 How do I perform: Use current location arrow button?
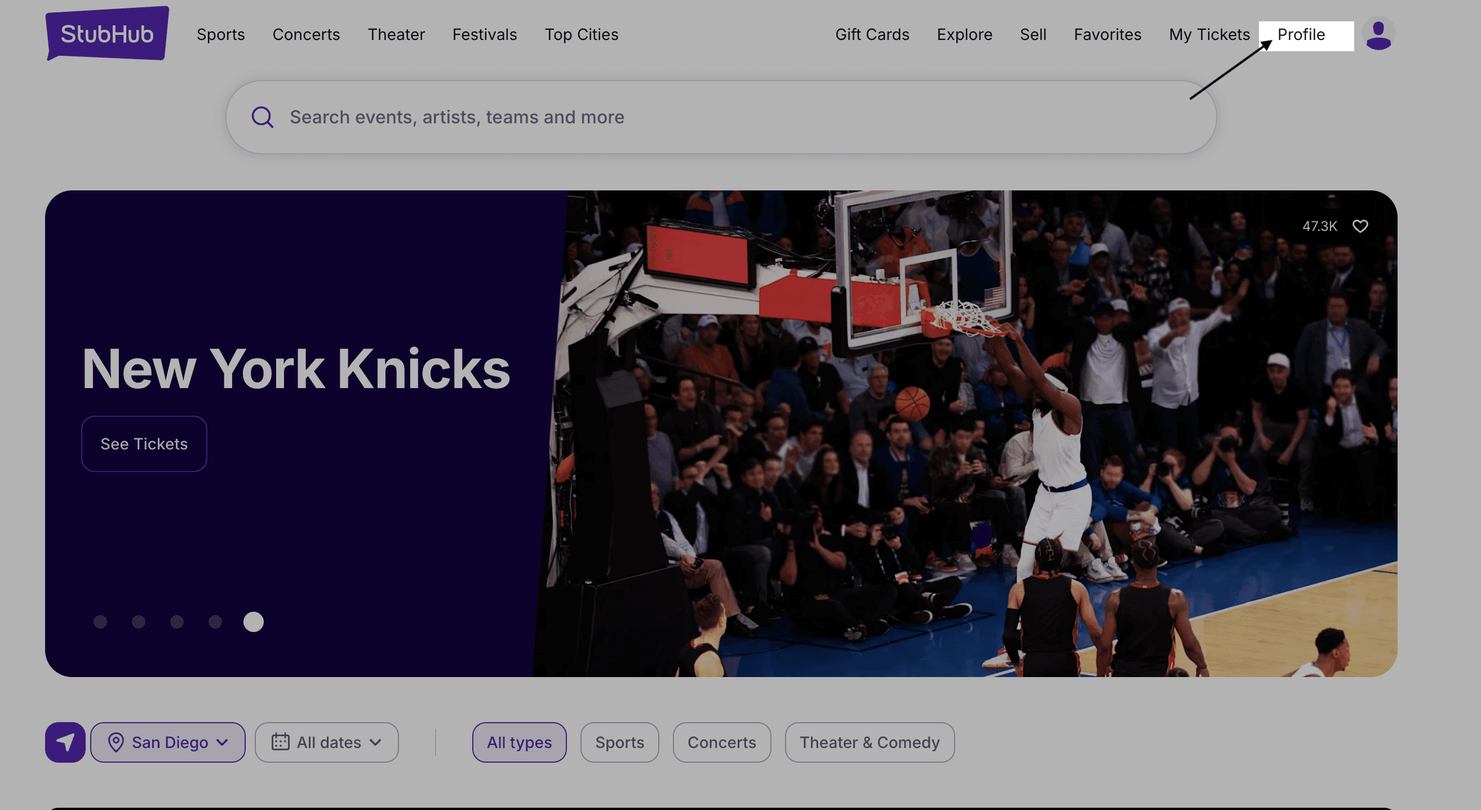tap(65, 742)
